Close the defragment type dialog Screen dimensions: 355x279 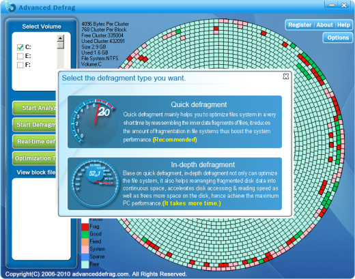pos(286,76)
